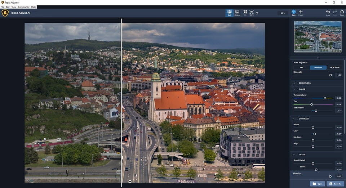Click the blue Back arrow icon
Image resolution: width=346 pixels, height=188 pixels.
point(294,12)
